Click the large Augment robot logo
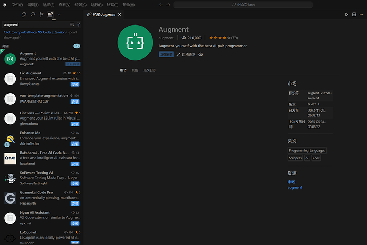 [135, 43]
